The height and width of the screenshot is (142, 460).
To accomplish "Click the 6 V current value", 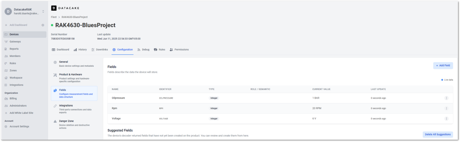I will coord(314,119).
